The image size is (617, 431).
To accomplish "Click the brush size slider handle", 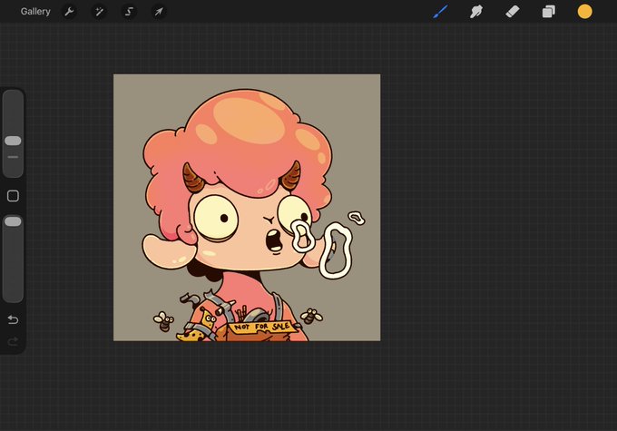I will tap(13, 141).
